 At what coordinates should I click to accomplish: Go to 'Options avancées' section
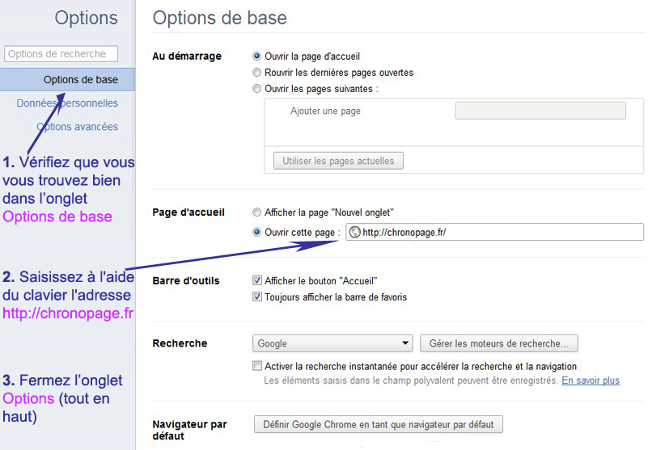tap(77, 127)
